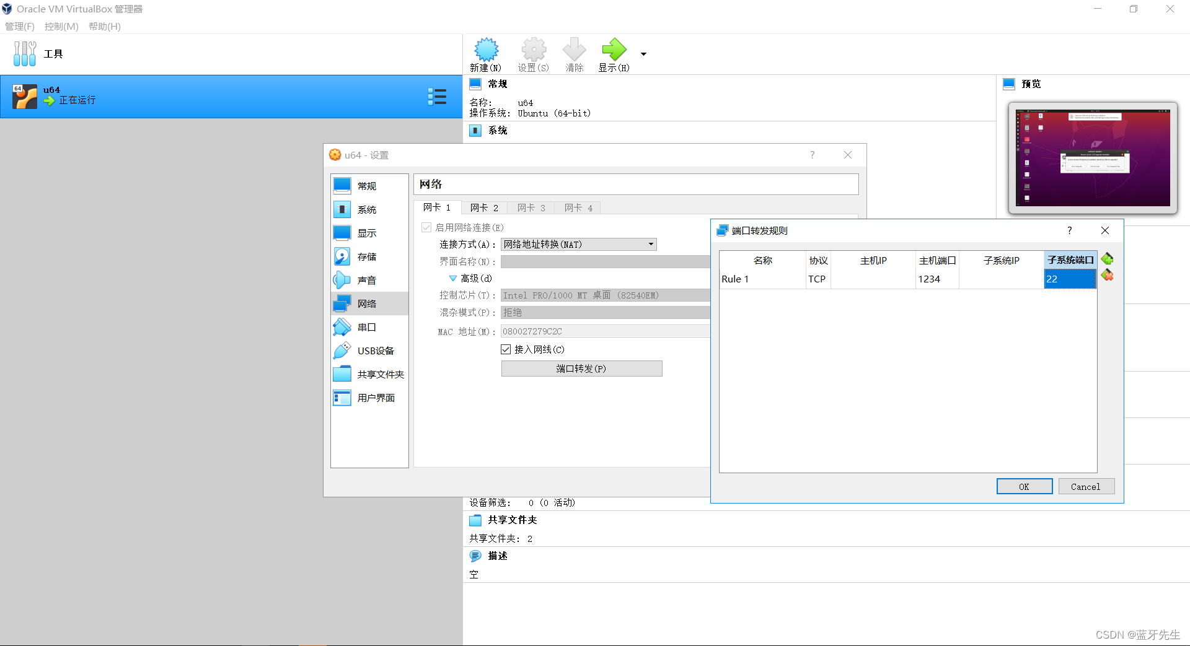1190x646 pixels.
Task: Confirm port forwarding rules with OK
Action: [1024, 486]
